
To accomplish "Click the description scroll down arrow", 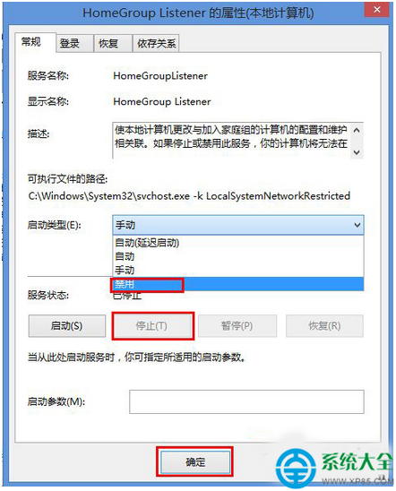I will coord(357,152).
